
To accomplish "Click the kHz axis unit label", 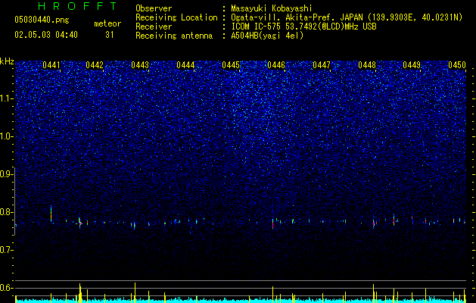I will [7, 61].
